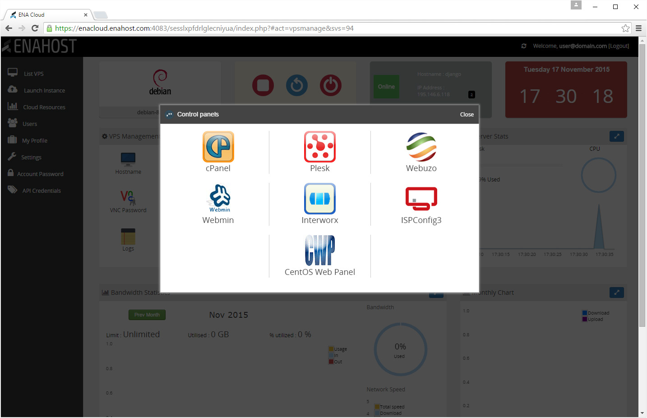The image size is (647, 418).
Task: Reload the page in the browser
Action: point(35,28)
